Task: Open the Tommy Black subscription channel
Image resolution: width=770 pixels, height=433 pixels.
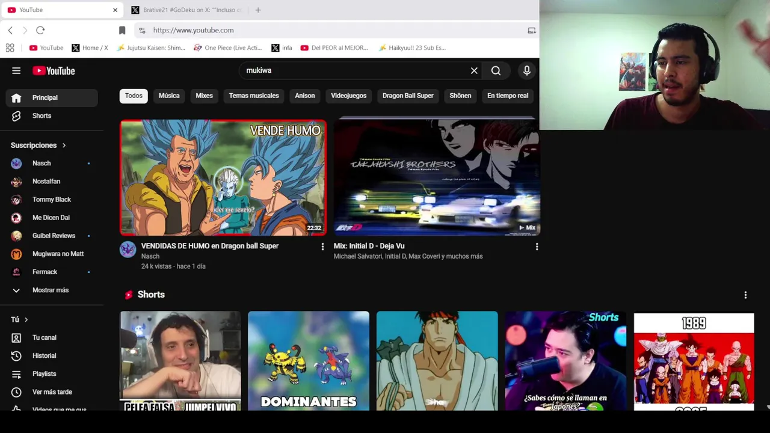Action: pyautogui.click(x=52, y=200)
